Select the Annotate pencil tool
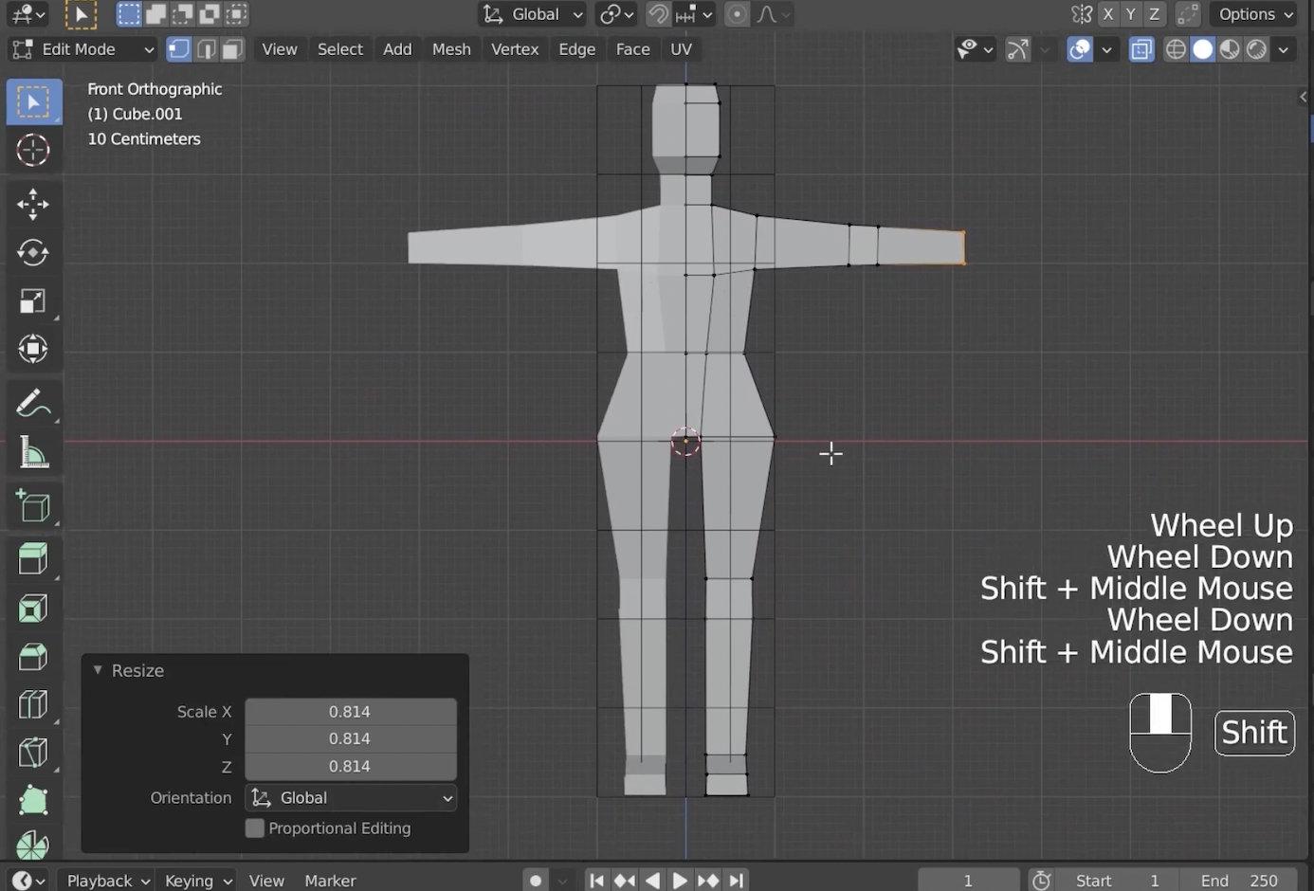The width and height of the screenshot is (1314, 891). [32, 404]
